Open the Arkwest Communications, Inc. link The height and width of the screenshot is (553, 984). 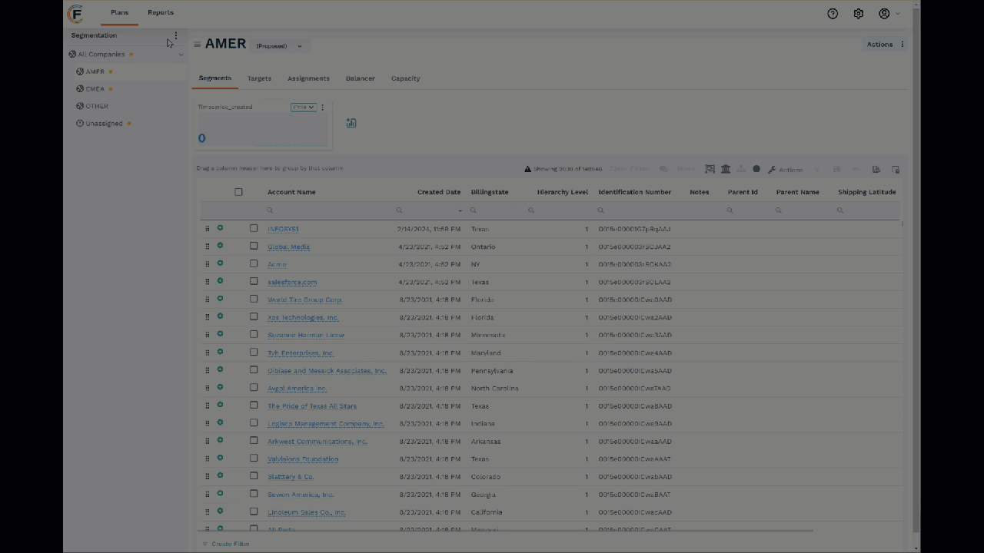pyautogui.click(x=317, y=441)
